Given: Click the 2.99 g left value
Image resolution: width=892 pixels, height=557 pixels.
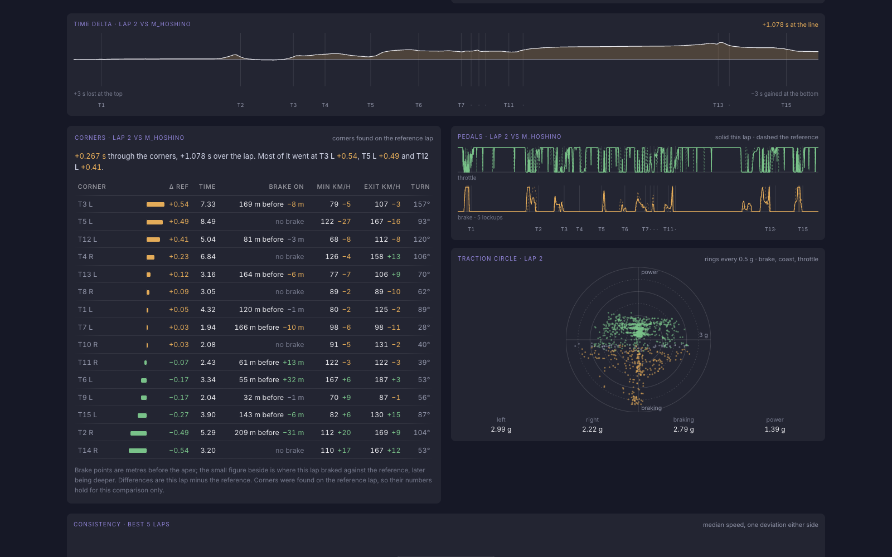Looking at the screenshot, I should pyautogui.click(x=501, y=429).
